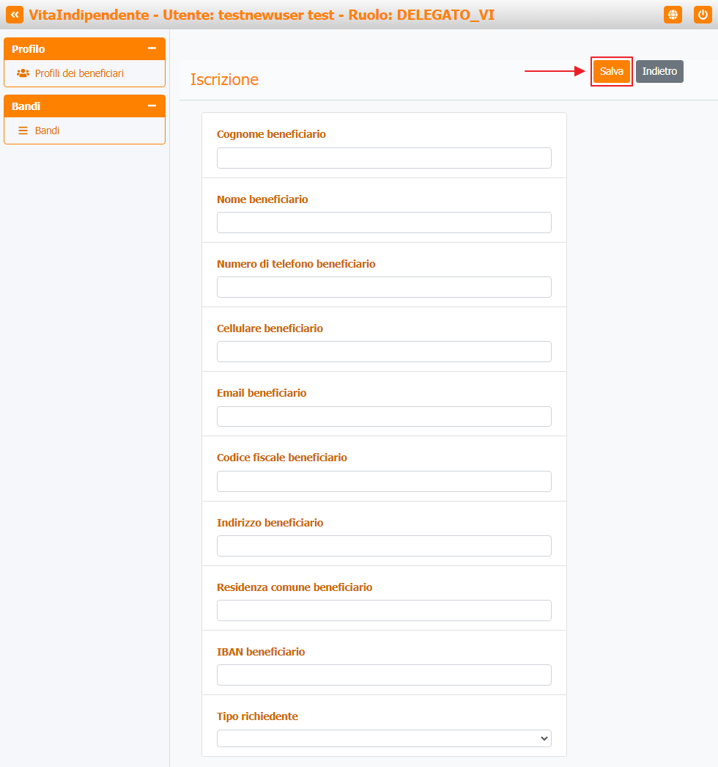Screen dimensions: 718x767
Task: Click VitaIndipendente header title text
Action: pos(262,15)
